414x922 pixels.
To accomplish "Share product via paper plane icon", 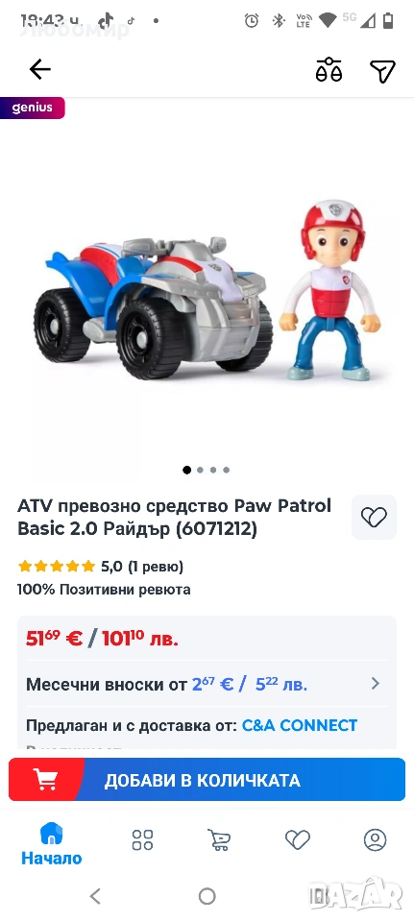I will pyautogui.click(x=383, y=70).
